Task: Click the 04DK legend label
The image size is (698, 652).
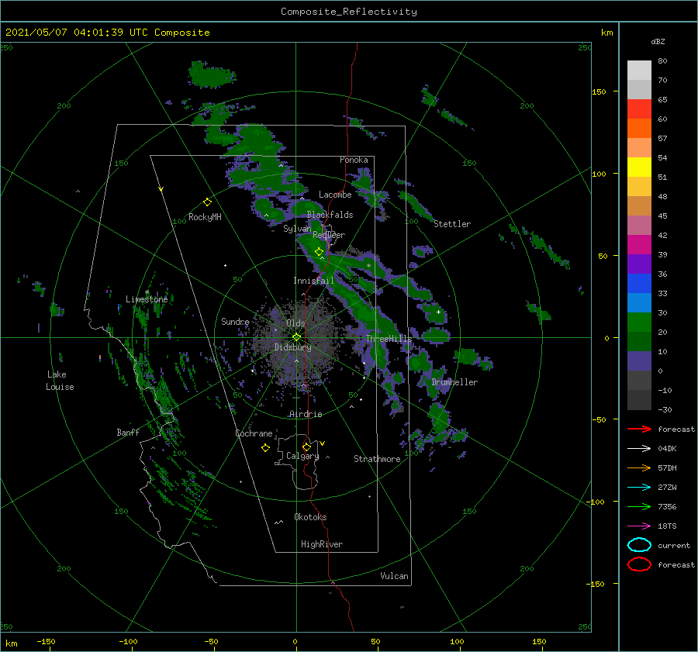Action: click(x=667, y=449)
